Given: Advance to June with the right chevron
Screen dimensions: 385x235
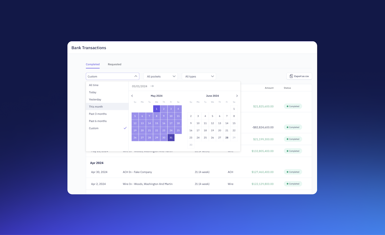Looking at the screenshot, I should tap(237, 96).
